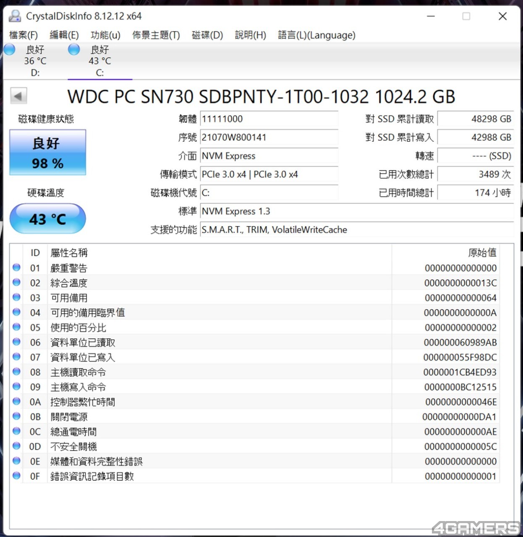
Task: Select raw value 0000000000005C for 不安全關機
Action: pos(460,447)
